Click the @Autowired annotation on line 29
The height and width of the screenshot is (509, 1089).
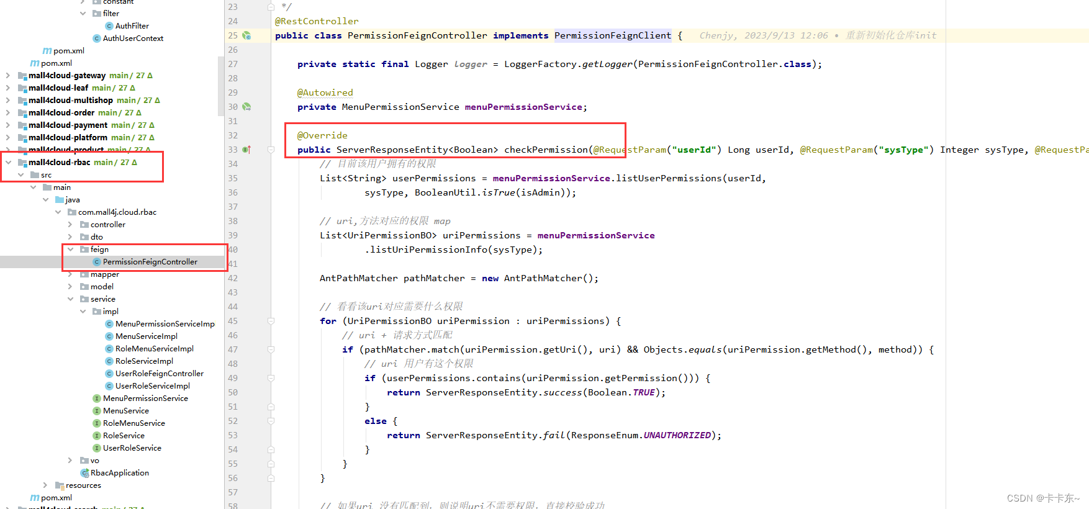(x=325, y=92)
